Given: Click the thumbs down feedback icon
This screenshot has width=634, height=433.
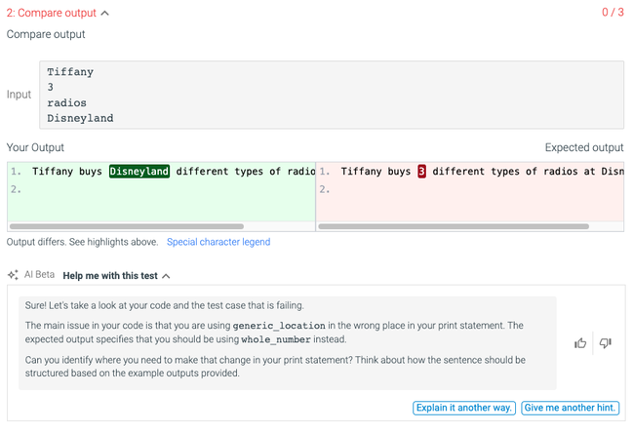Looking at the screenshot, I should click(x=605, y=343).
